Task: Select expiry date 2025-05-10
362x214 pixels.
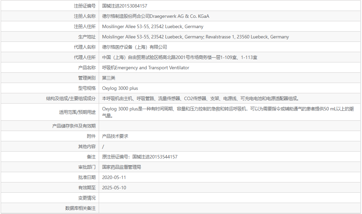Action: (114, 188)
